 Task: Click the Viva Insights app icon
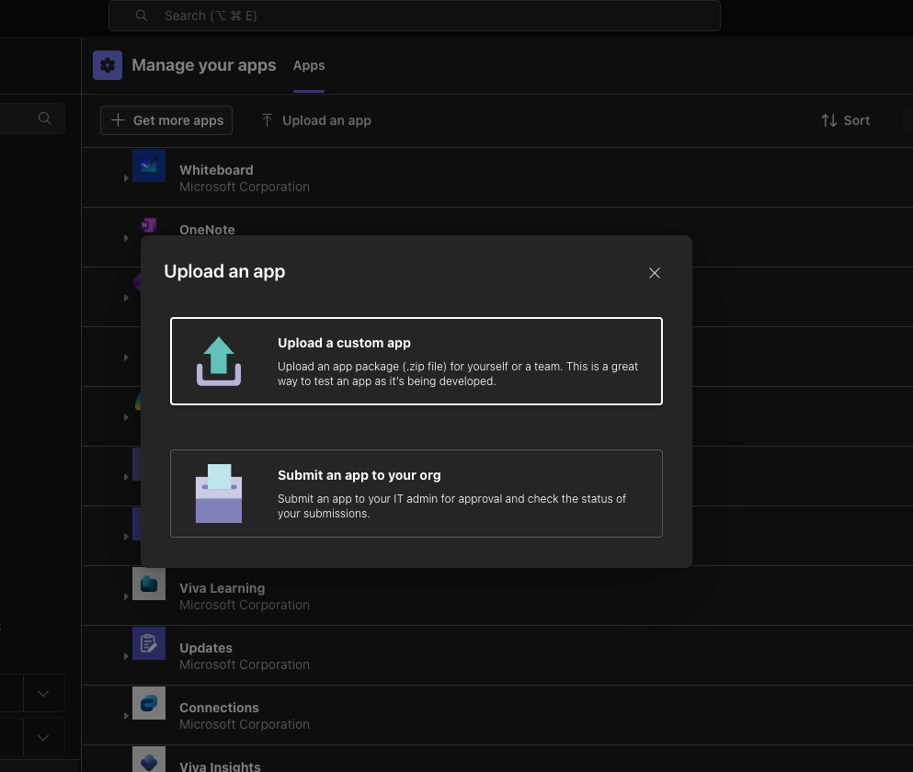(x=149, y=760)
